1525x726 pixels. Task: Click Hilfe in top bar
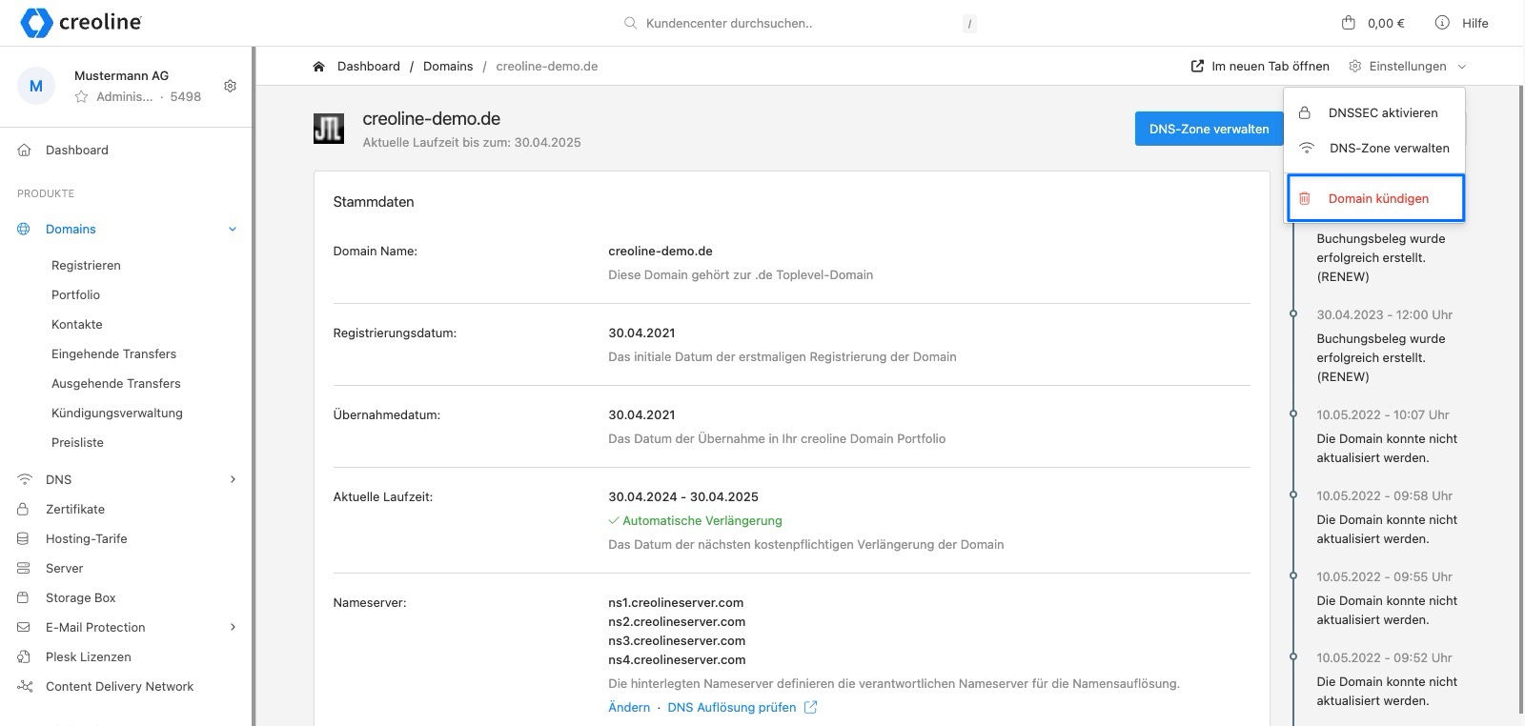coord(1474,23)
